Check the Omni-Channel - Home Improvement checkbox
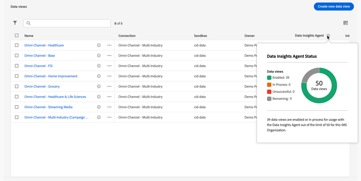Viewport: 361px width, 181px height. coord(16,76)
